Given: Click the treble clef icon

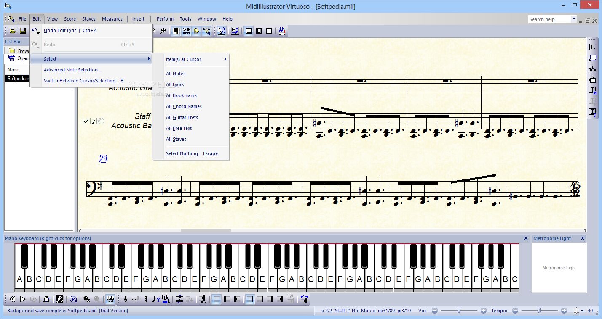Looking at the screenshot, I should [126, 299].
